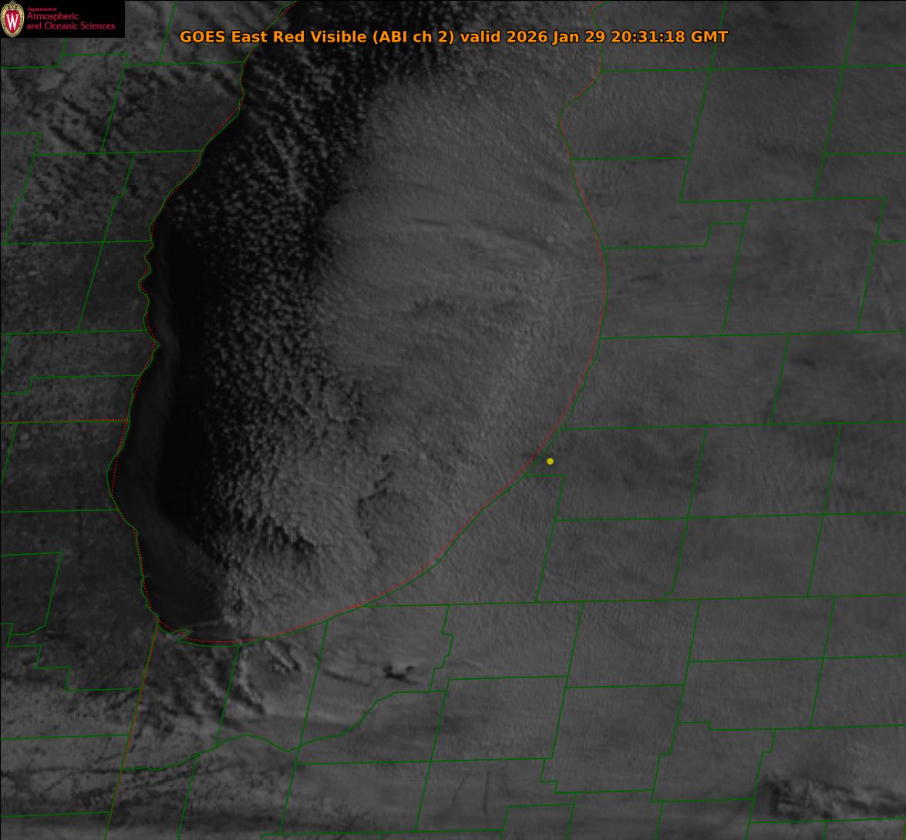The height and width of the screenshot is (840, 906).
Task: Click the word 'valid' in the title
Action: click(x=480, y=37)
